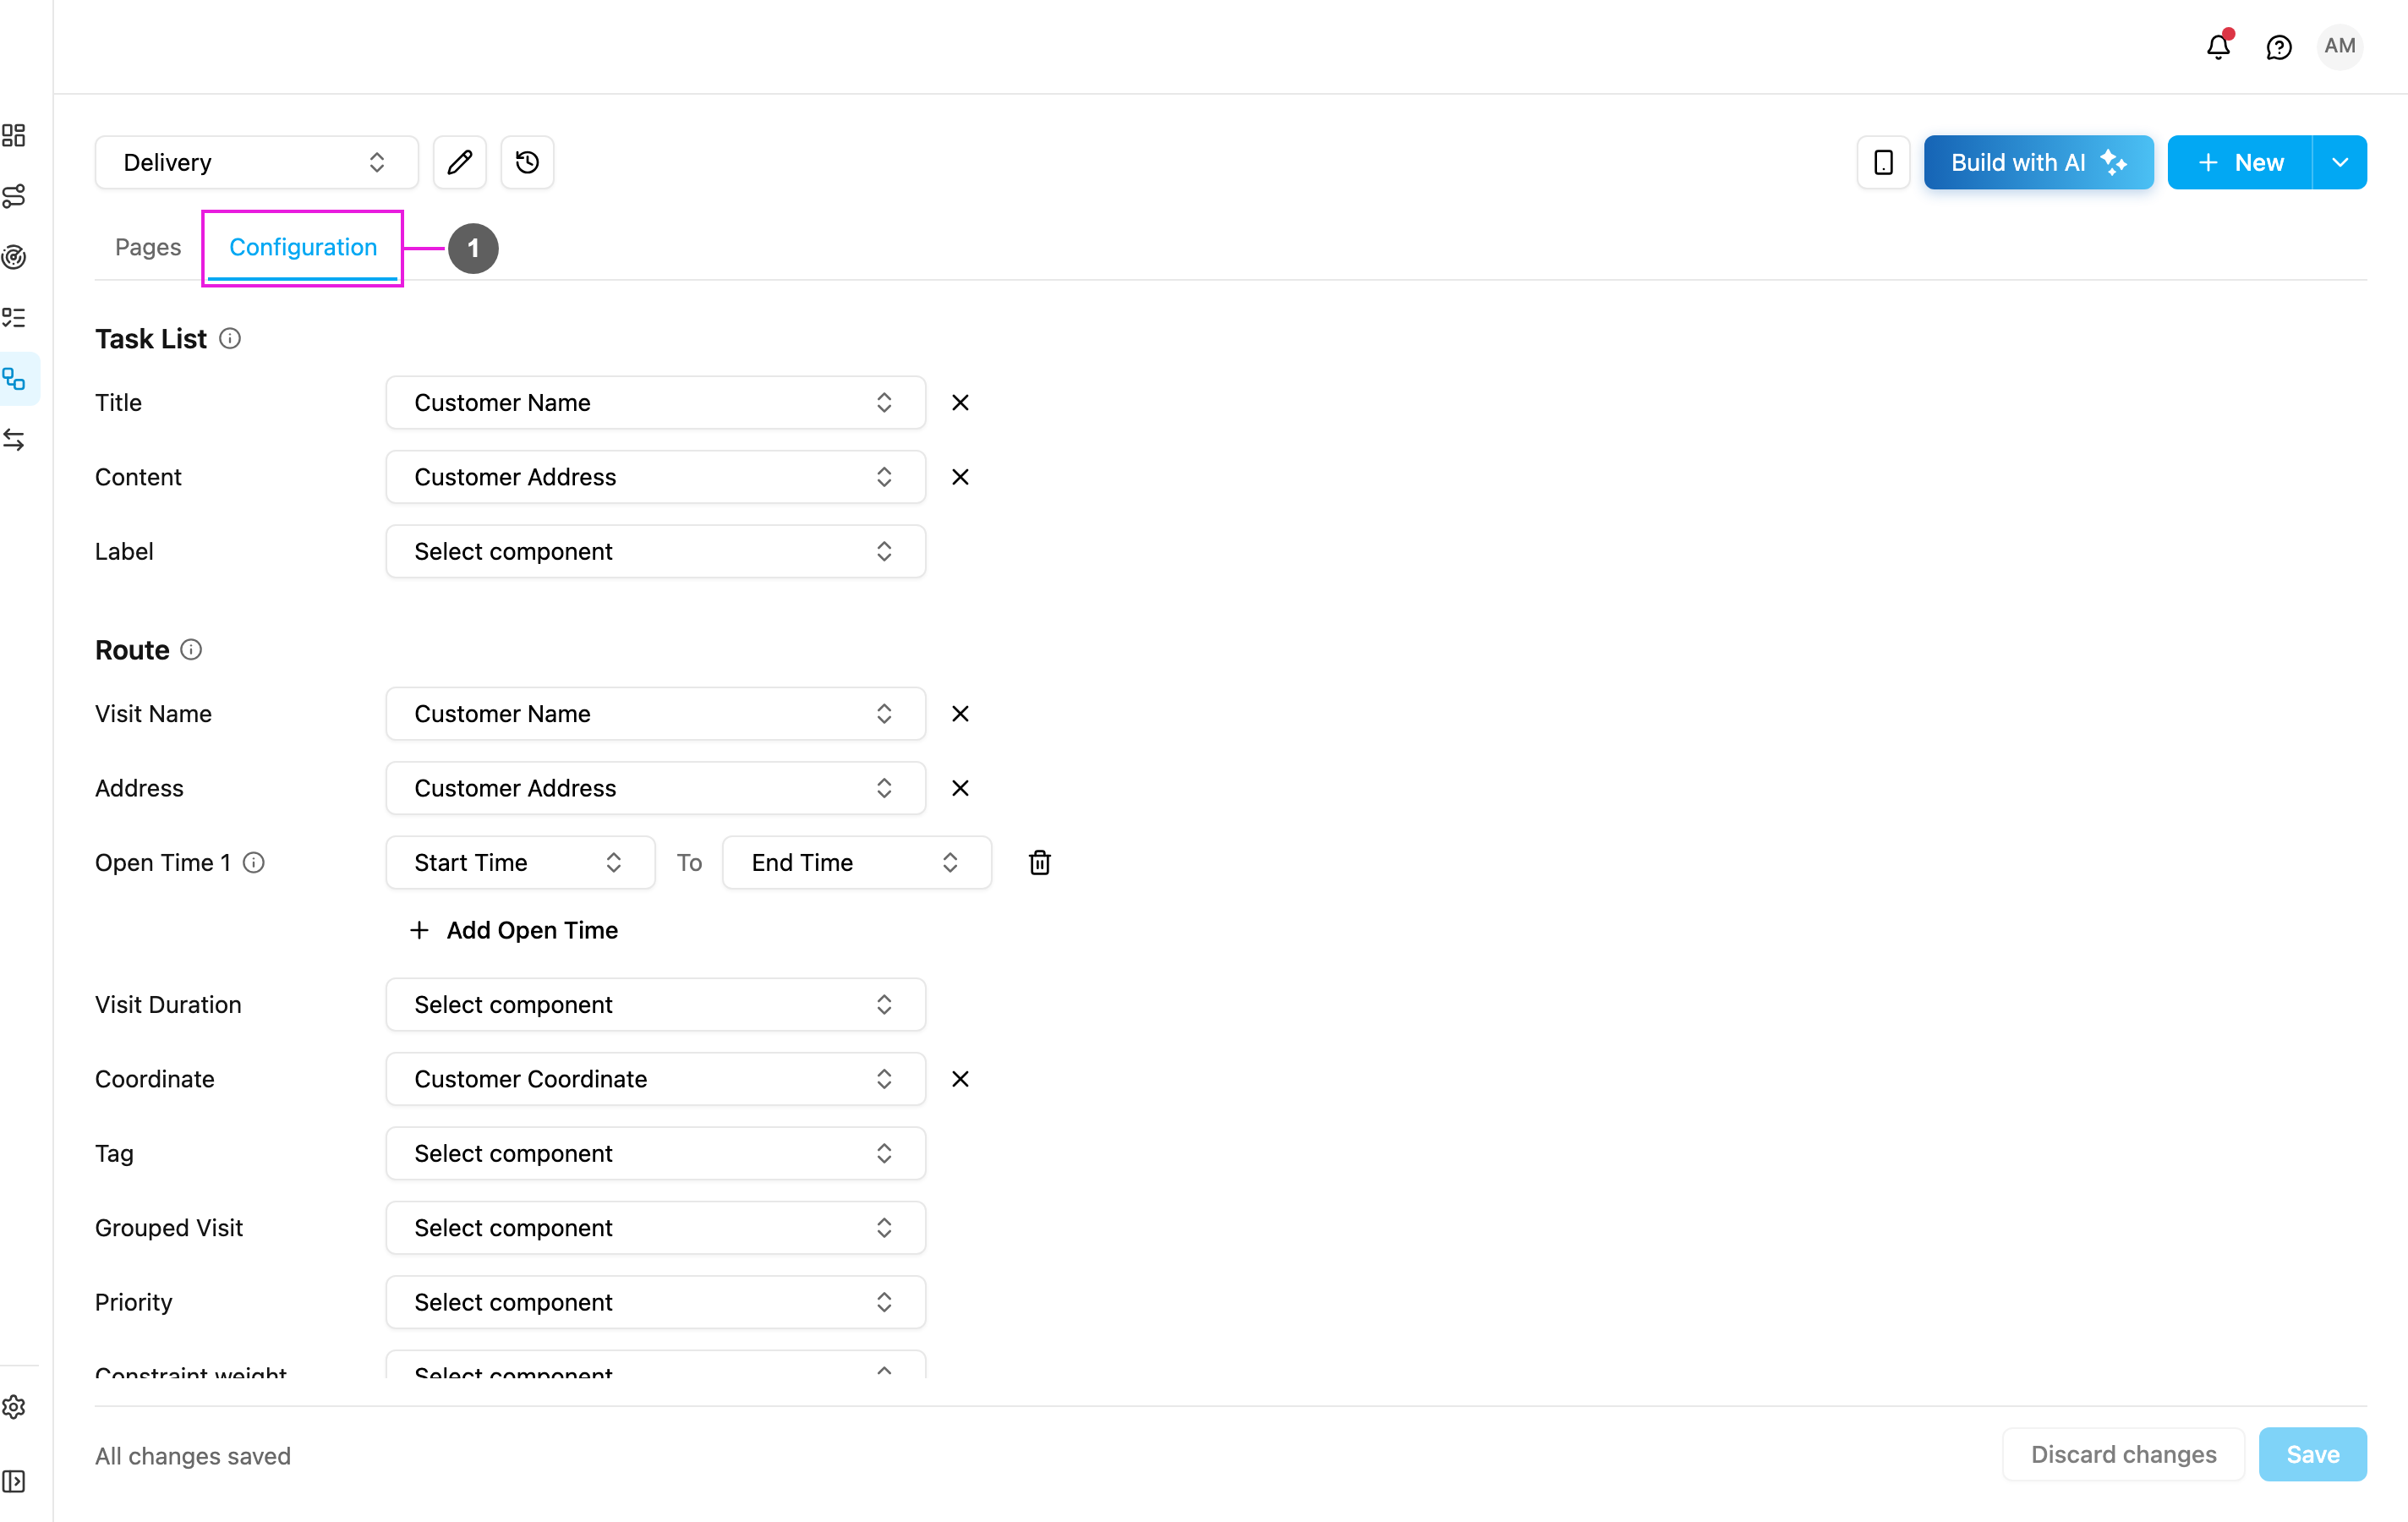This screenshot has width=2408, height=1522.
Task: Show info icon next to Open Time 1
Action: 254,862
